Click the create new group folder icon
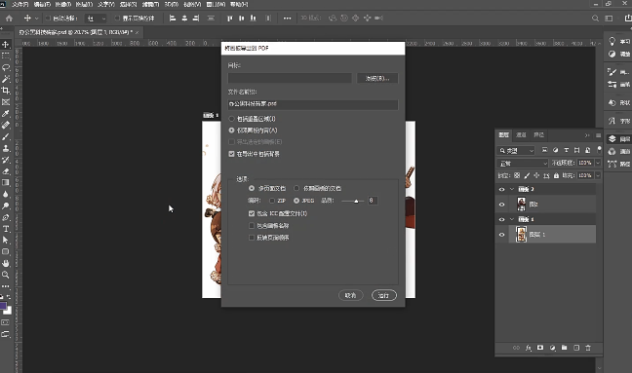The height and width of the screenshot is (373, 632). 565,348
